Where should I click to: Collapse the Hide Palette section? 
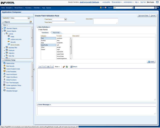coord(38,30)
